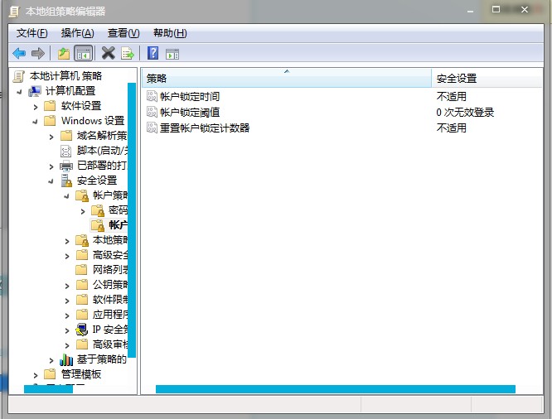
Task: Toggle the show/hide console tree button
Action: point(83,54)
